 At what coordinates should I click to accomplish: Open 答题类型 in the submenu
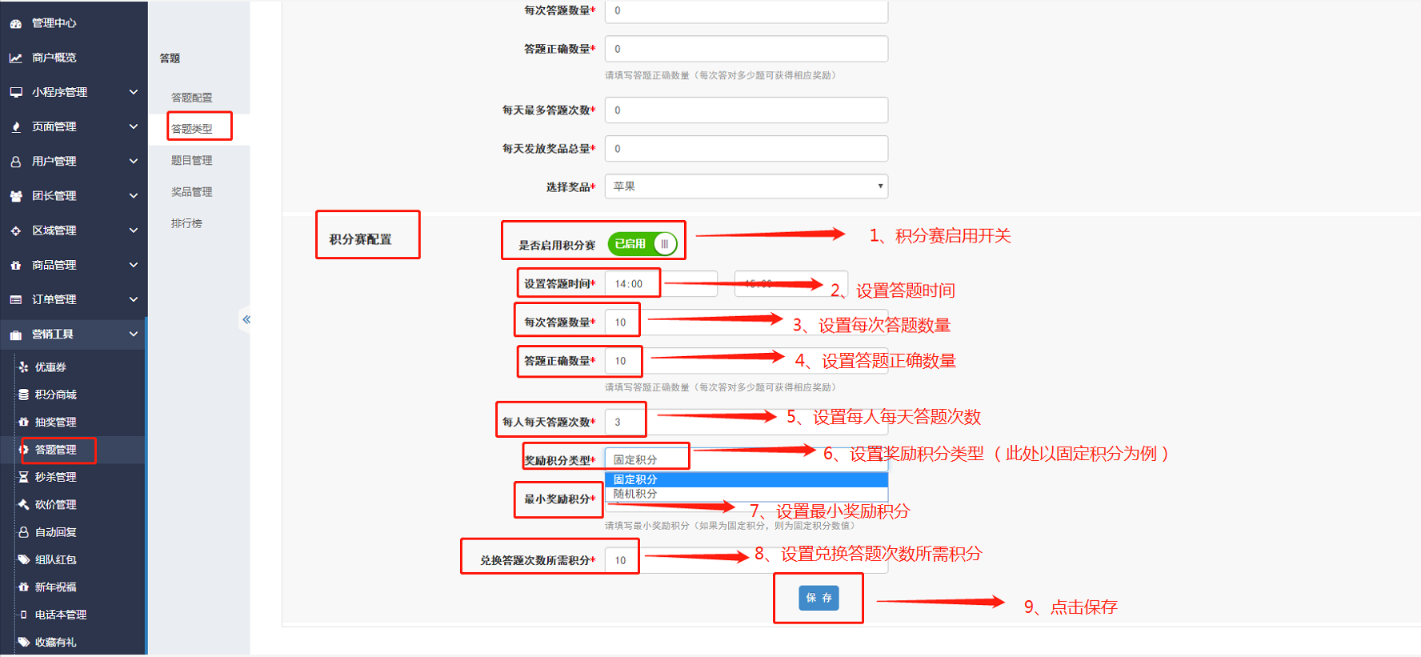192,129
